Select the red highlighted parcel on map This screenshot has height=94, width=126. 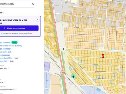[x=103, y=56]
